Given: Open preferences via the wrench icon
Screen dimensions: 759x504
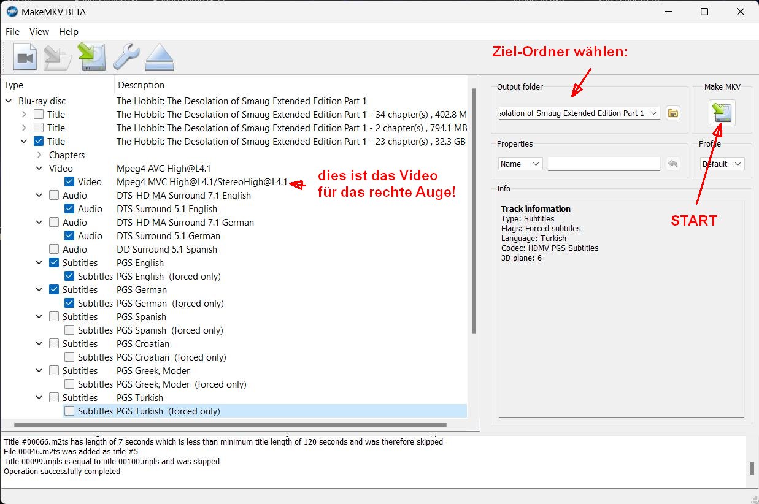Looking at the screenshot, I should coord(126,57).
